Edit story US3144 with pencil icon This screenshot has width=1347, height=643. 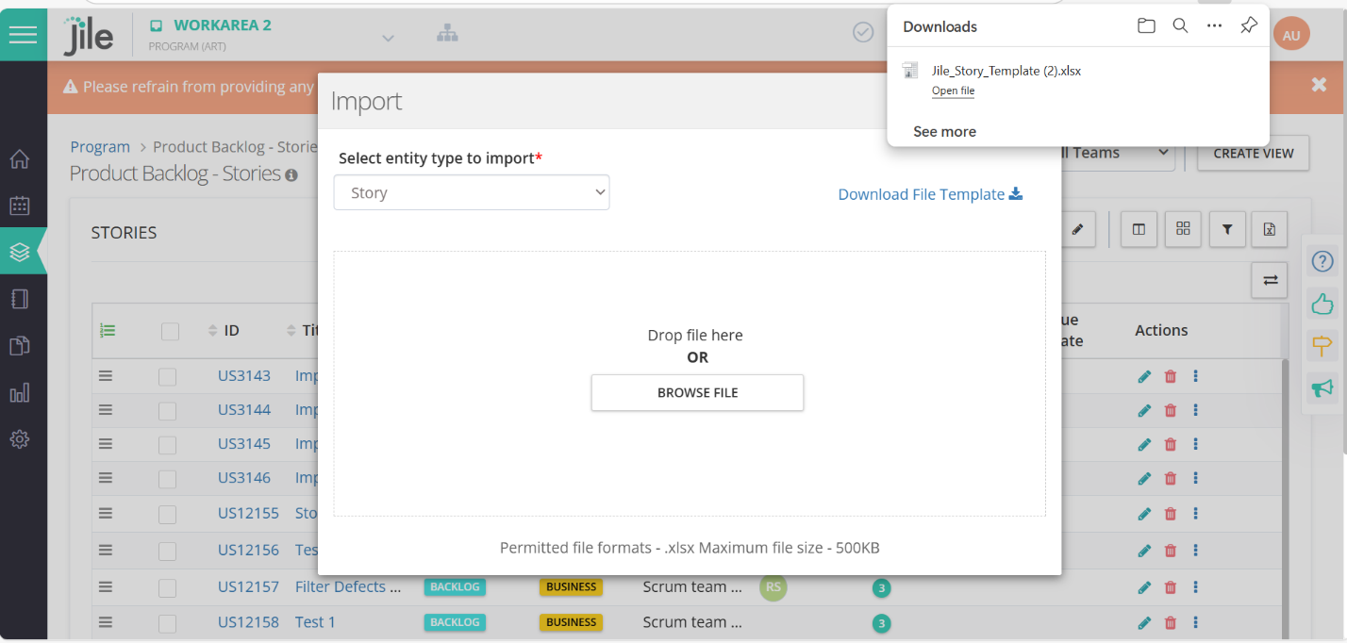tap(1144, 410)
